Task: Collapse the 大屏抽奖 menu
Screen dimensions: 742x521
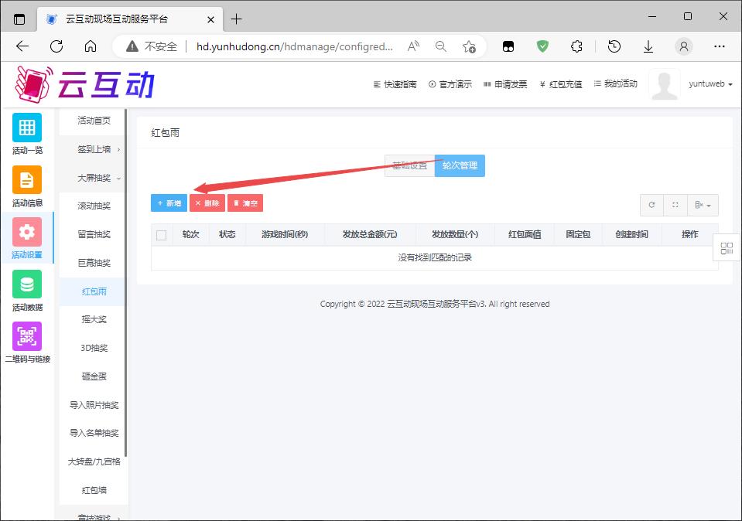Action: point(93,178)
